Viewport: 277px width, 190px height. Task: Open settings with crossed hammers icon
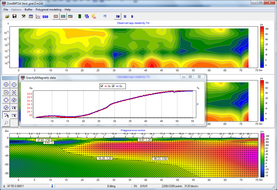click(x=24, y=16)
